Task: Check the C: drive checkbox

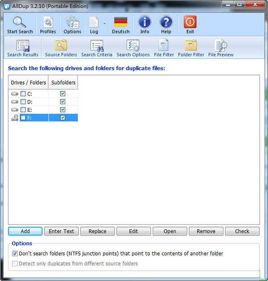Action: pyautogui.click(x=23, y=94)
